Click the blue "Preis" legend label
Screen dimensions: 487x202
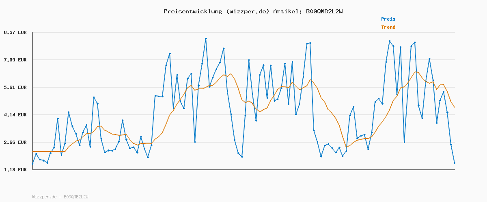(388, 19)
